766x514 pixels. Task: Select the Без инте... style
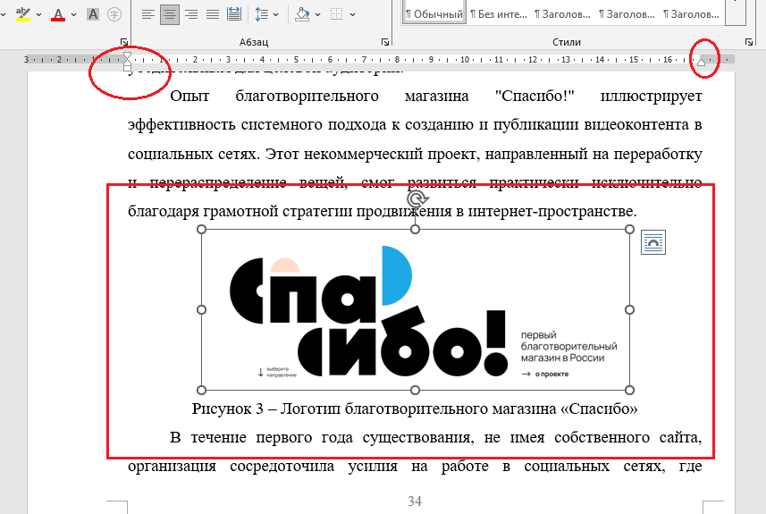498,14
